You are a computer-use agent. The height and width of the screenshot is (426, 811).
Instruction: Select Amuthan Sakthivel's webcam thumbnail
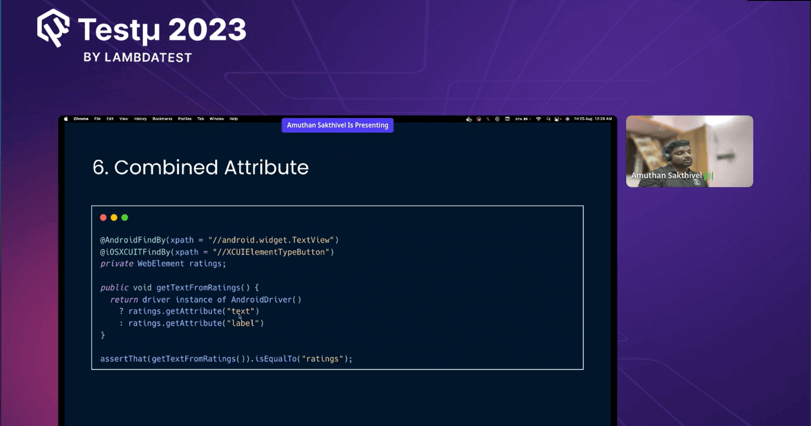690,151
